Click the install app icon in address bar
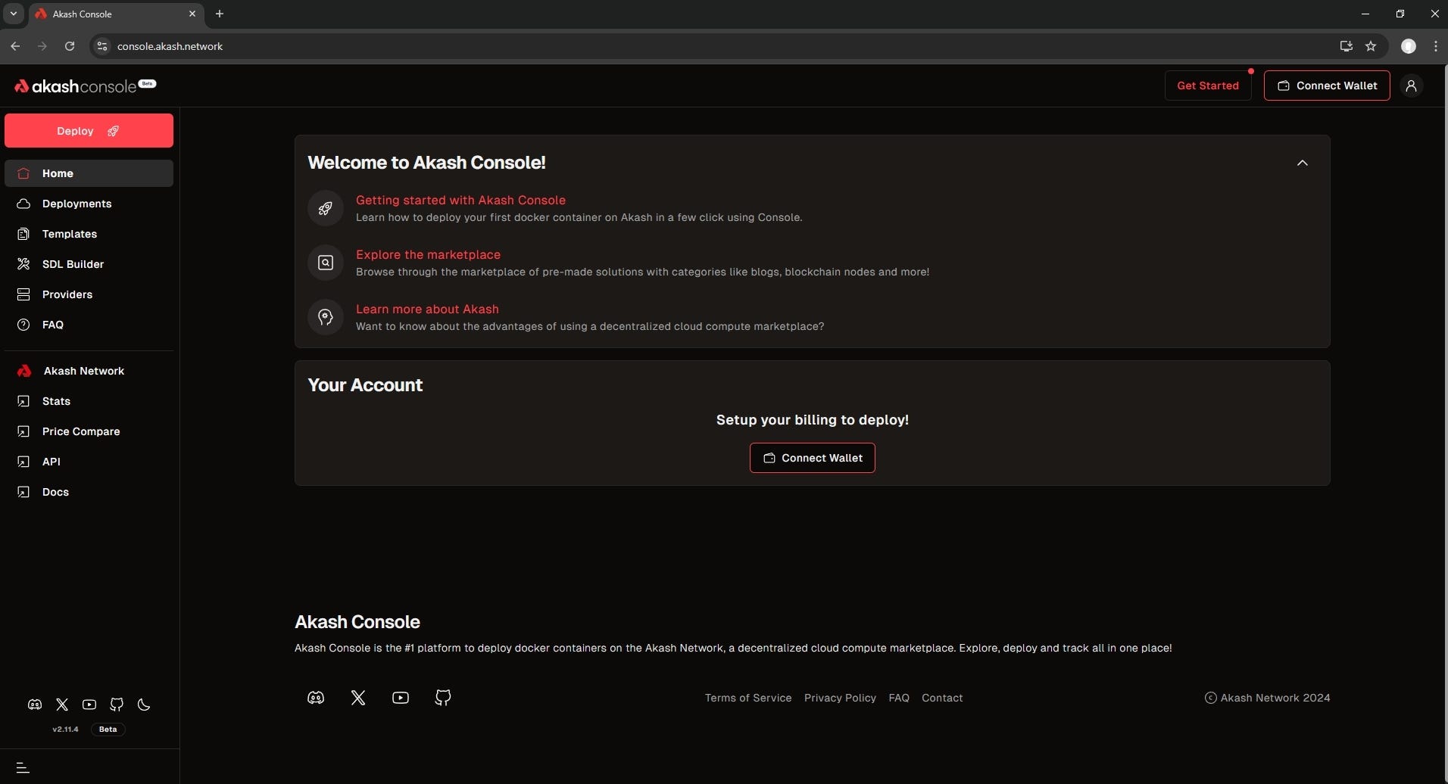The height and width of the screenshot is (784, 1448). click(1346, 46)
